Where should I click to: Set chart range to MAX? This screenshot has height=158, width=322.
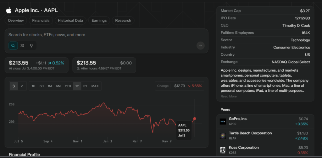pos(95,86)
